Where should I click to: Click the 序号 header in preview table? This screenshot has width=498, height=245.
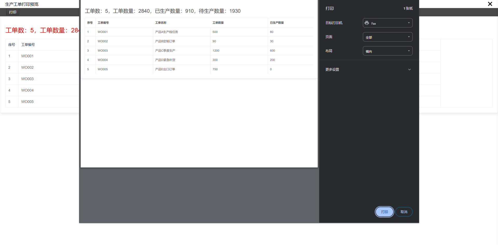(x=90, y=23)
